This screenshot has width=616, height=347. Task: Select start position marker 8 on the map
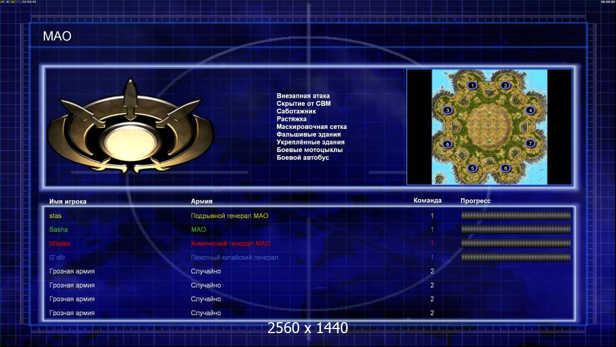click(x=447, y=144)
